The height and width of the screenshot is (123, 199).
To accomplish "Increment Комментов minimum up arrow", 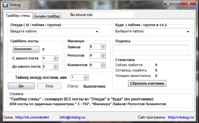I will point(103,64).
